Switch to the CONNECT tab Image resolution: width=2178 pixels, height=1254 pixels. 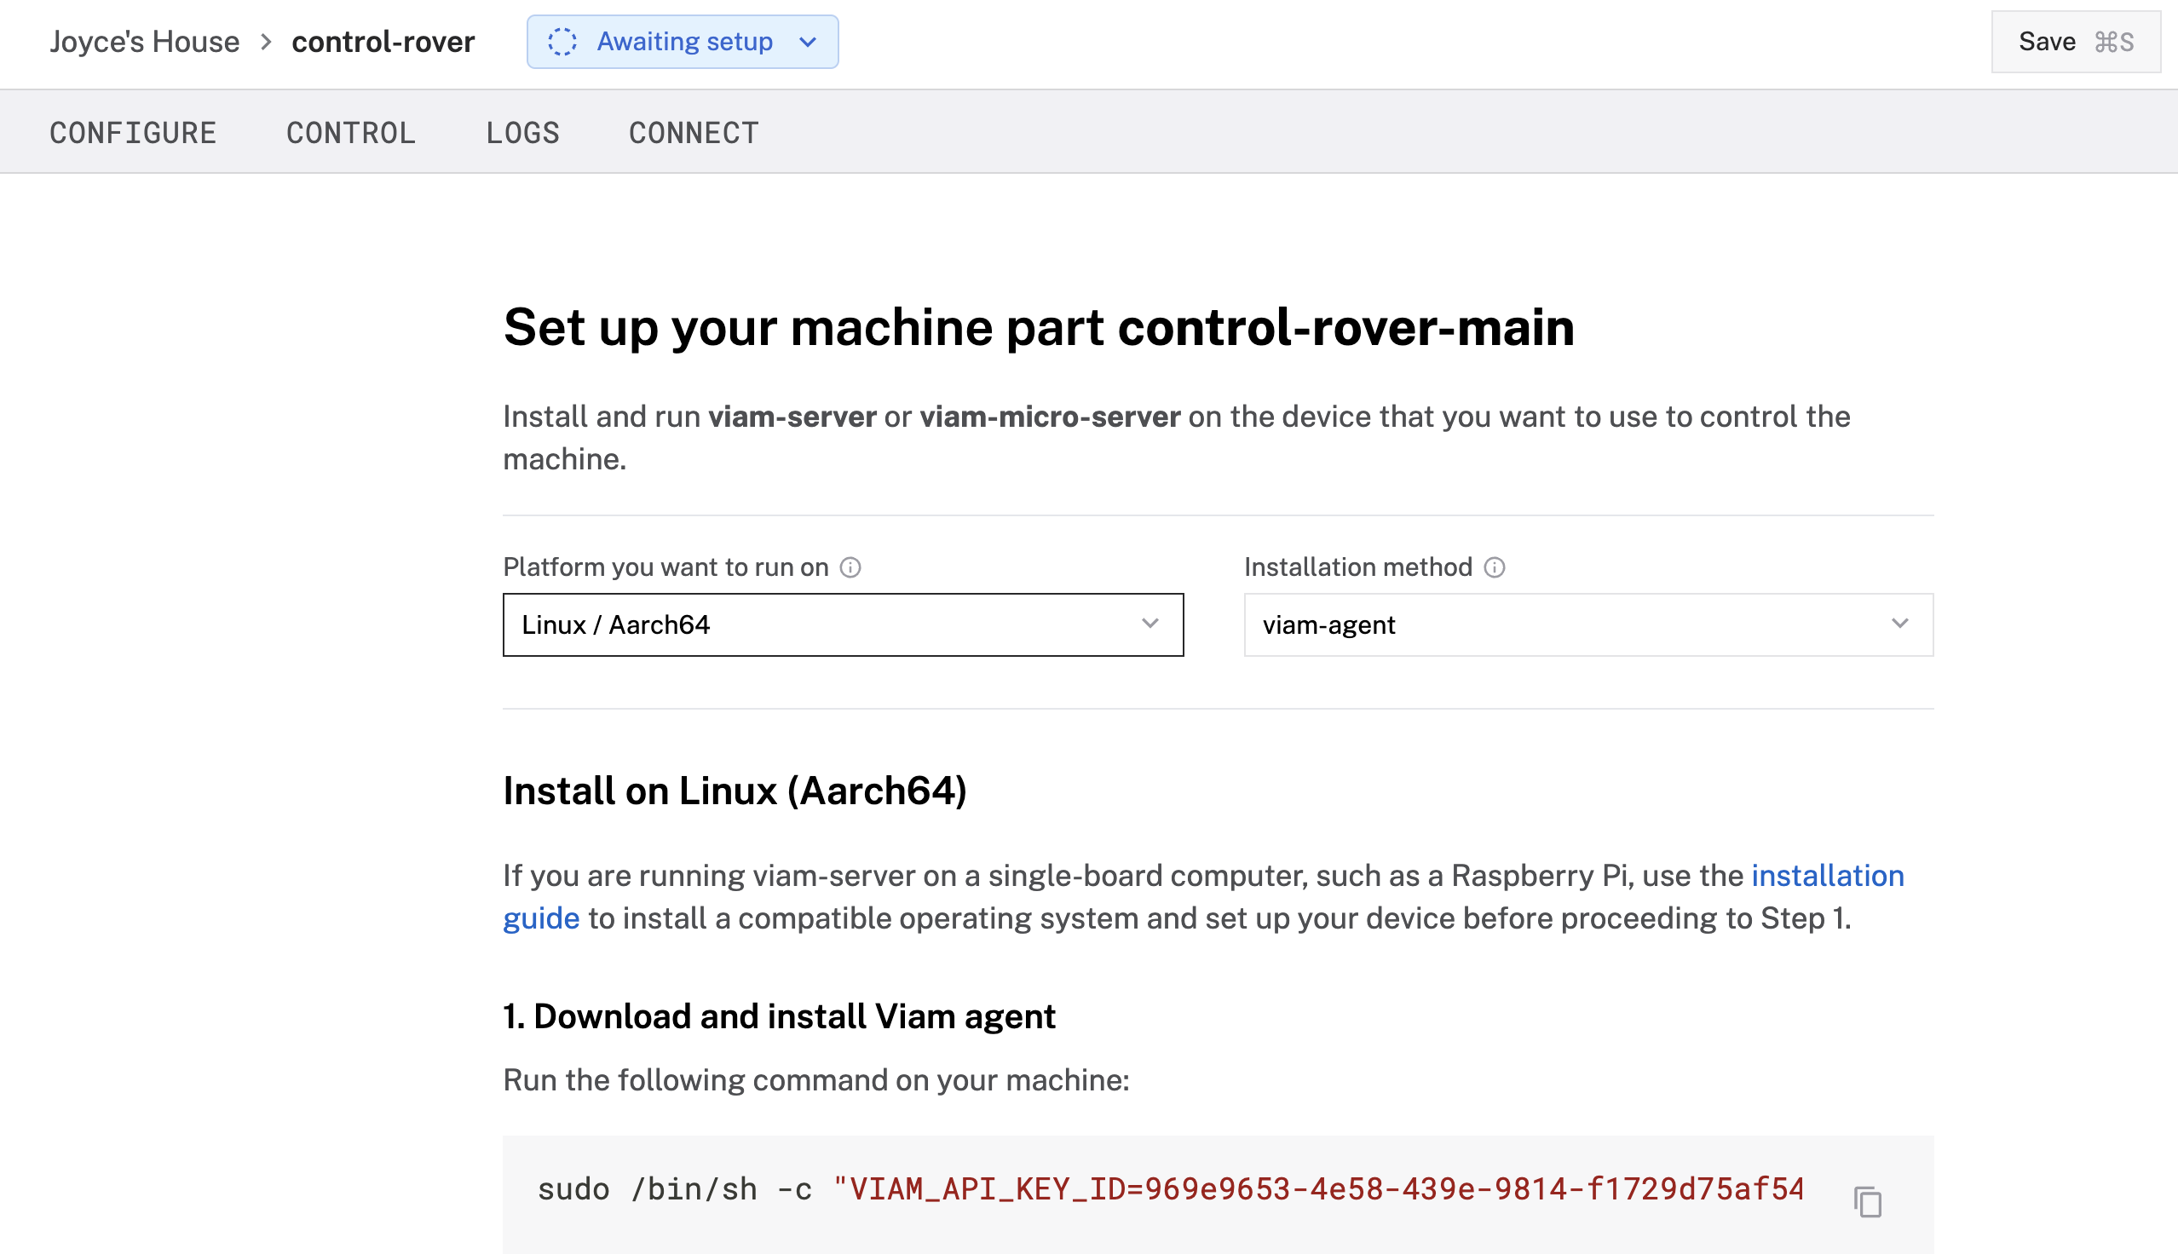694,131
